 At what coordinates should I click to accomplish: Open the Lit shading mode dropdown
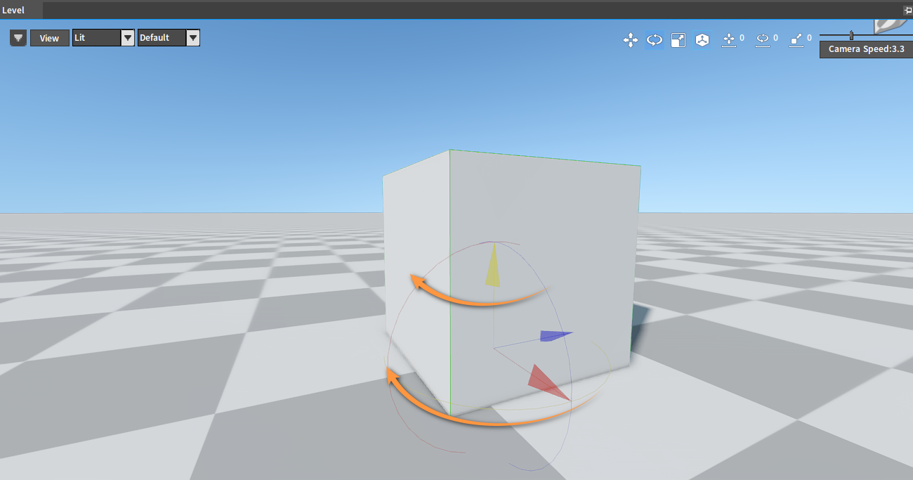click(x=103, y=38)
